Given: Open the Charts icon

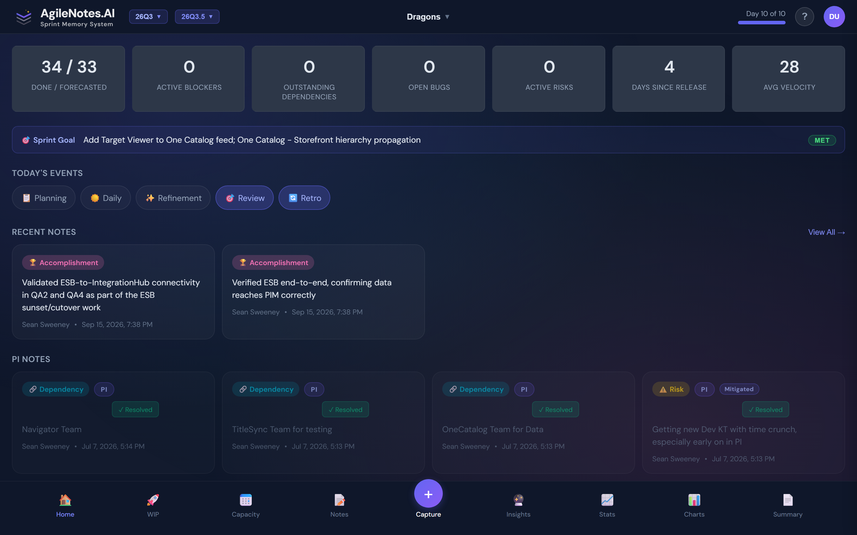Looking at the screenshot, I should click(694, 500).
